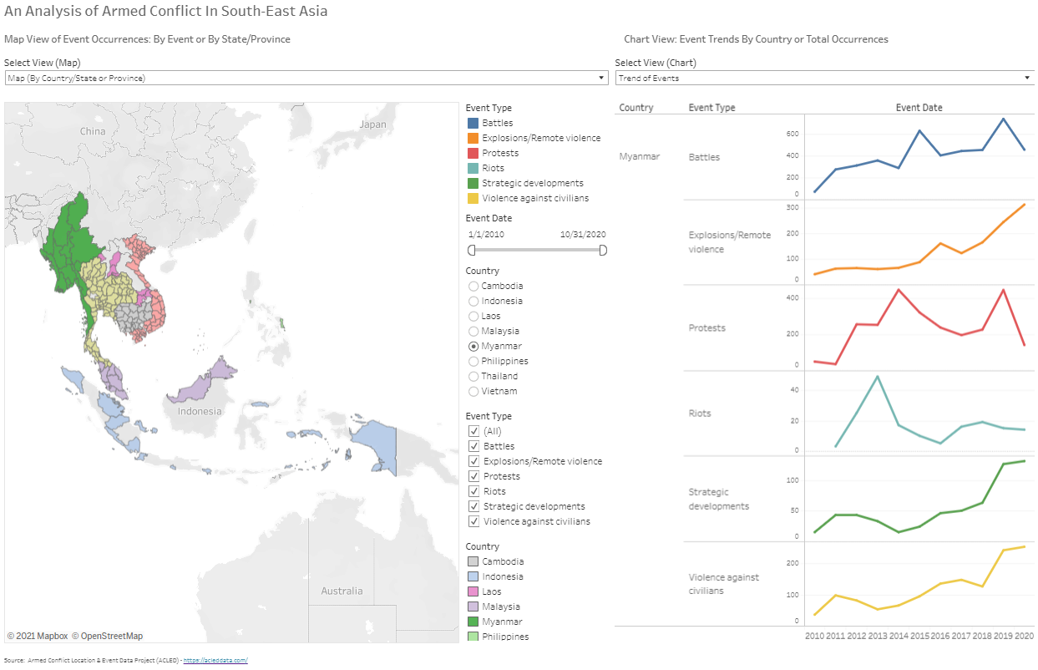Expand the Select View (Chart) dropdown
Image resolution: width=1038 pixels, height=670 pixels.
click(824, 78)
